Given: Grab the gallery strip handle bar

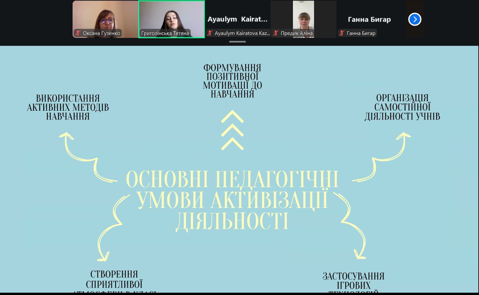Looking at the screenshot, I should tap(238, 42).
